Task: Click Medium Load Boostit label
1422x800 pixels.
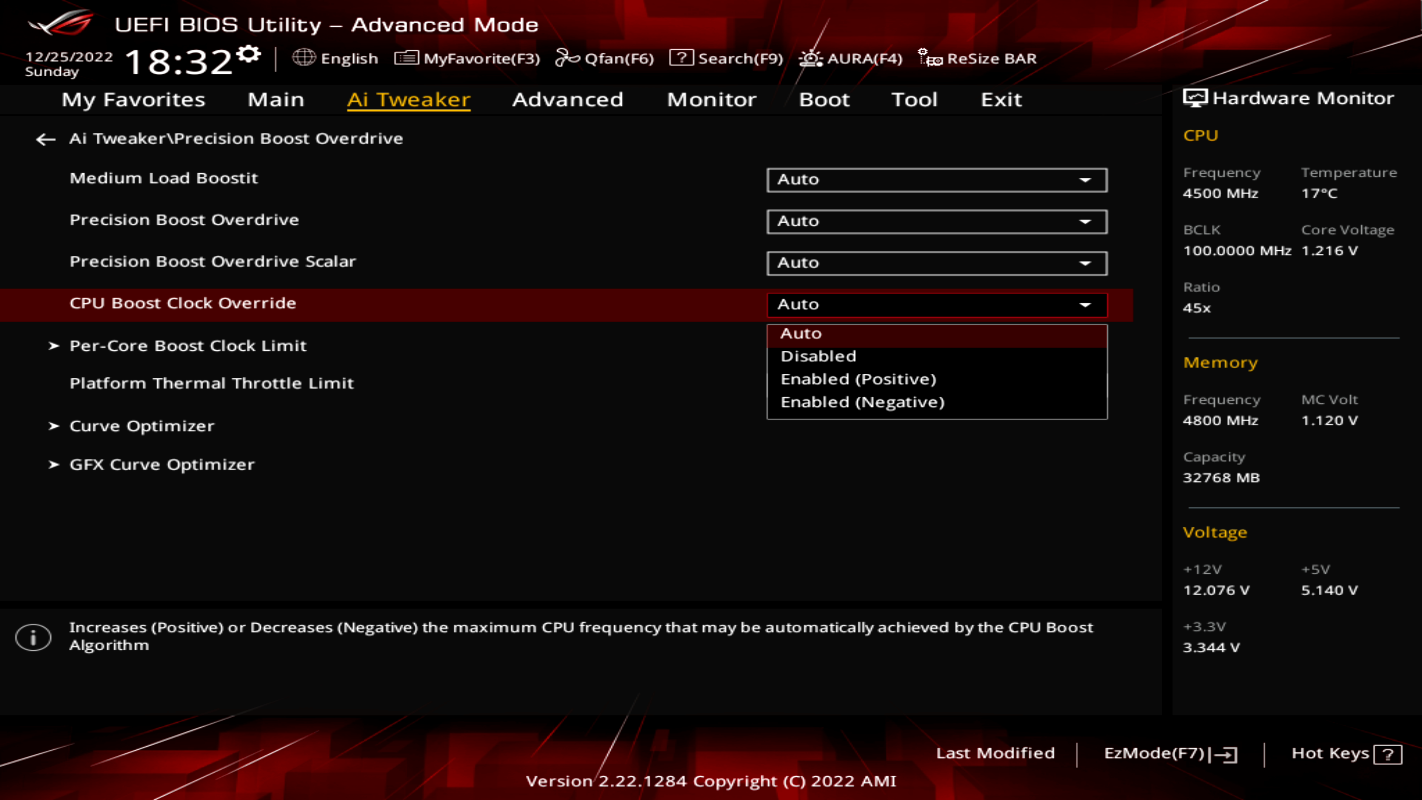Action: pyautogui.click(x=163, y=178)
